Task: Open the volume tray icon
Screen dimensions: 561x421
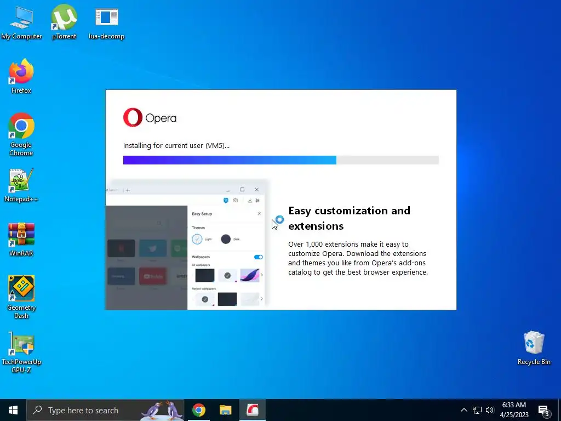Action: [x=490, y=410]
